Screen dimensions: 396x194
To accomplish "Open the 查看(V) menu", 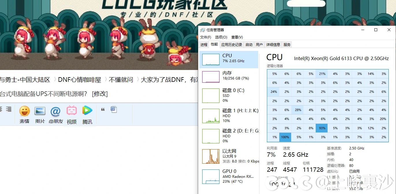I will click(x=237, y=37).
